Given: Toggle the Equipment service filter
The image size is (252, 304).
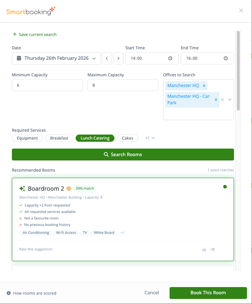Looking at the screenshot, I should click(x=27, y=138).
